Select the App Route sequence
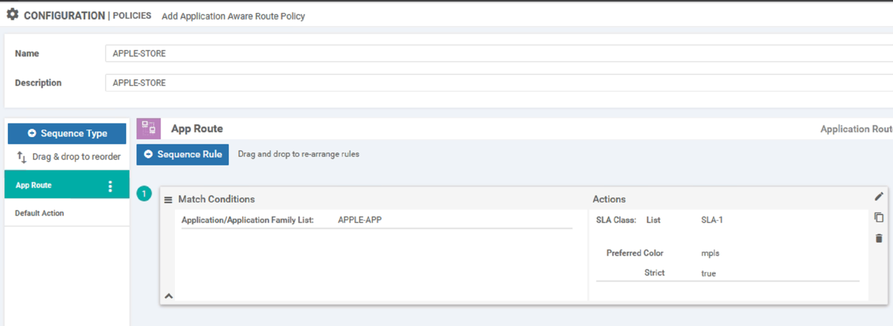Viewport: 893px width, 326px height. [67, 185]
